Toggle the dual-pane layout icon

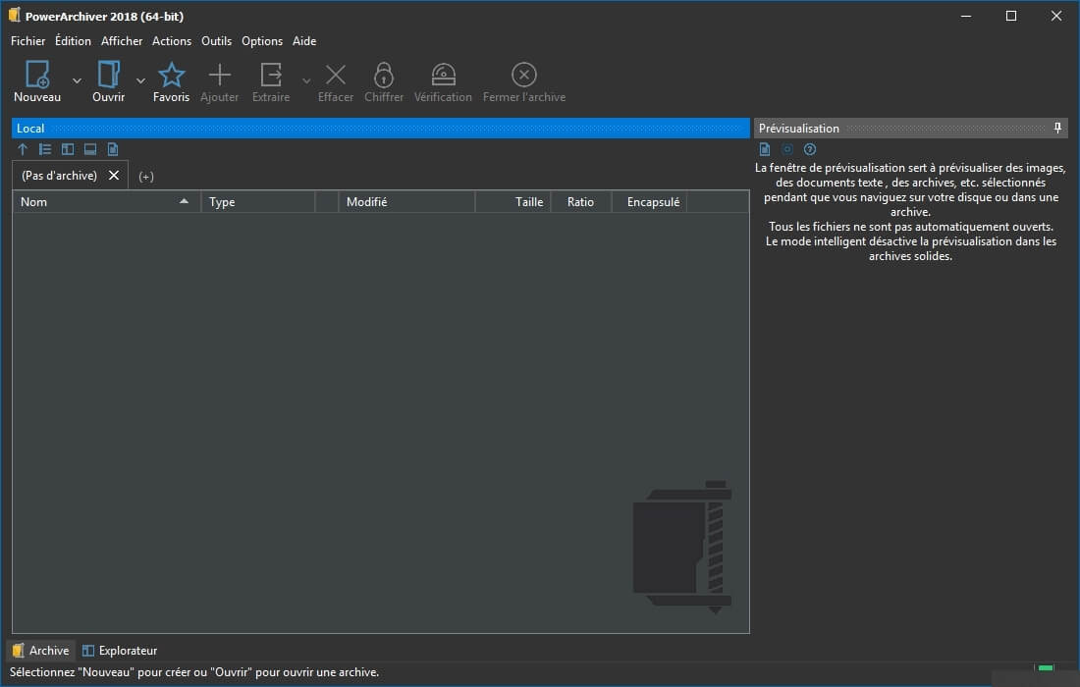[x=67, y=148]
